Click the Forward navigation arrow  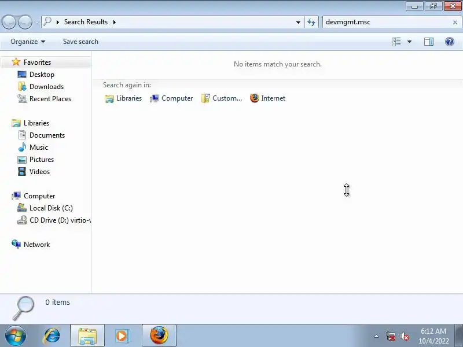click(x=25, y=22)
